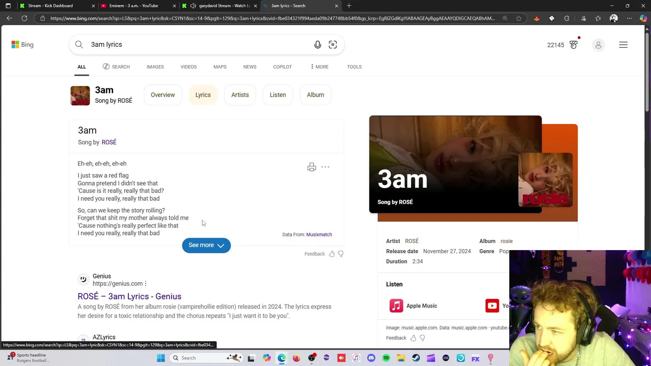
Task: Open browser zoom magnifier icon
Action: point(505,18)
